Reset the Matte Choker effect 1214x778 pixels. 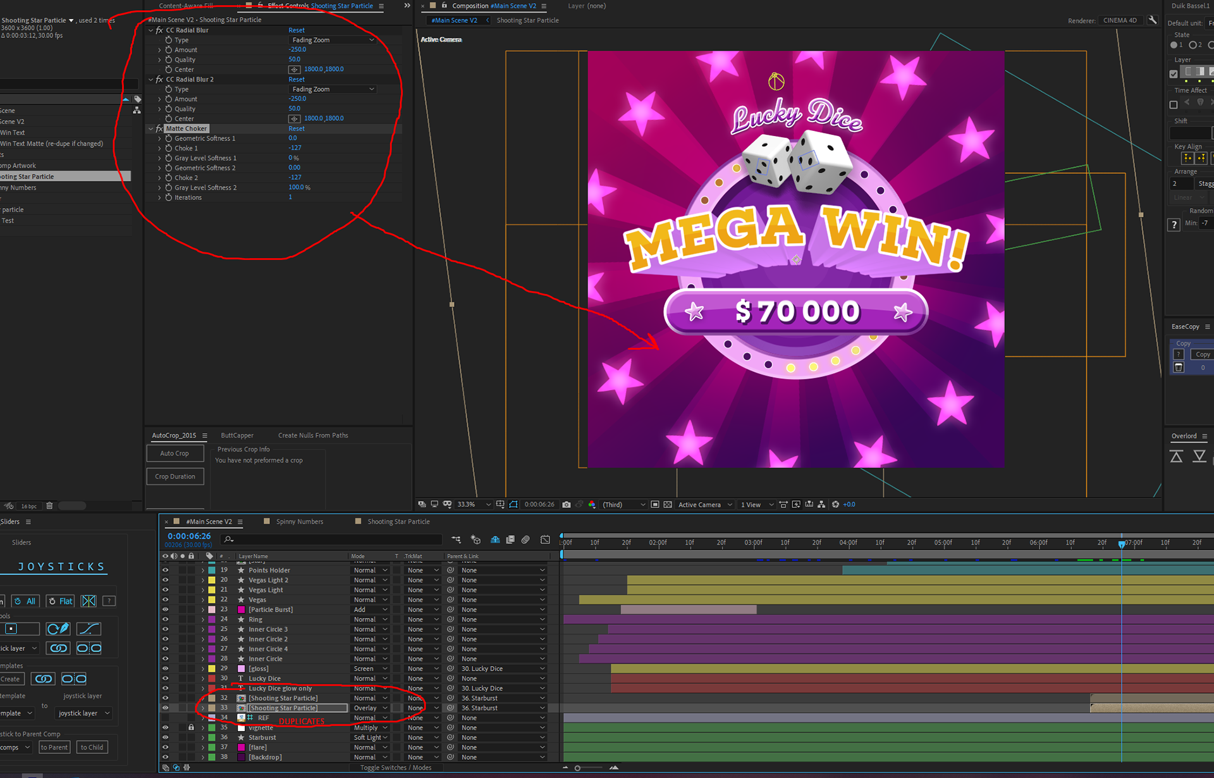pyautogui.click(x=297, y=128)
